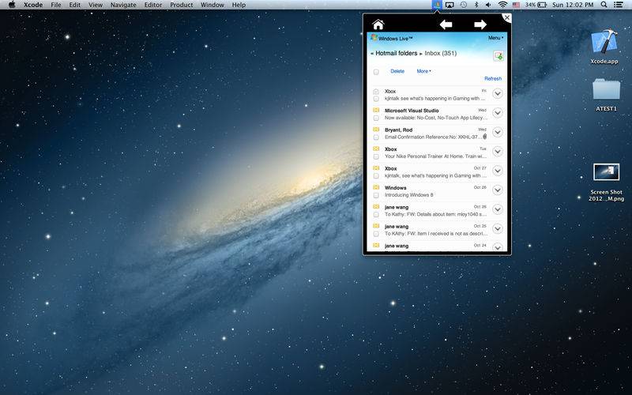Click the attachment paperclip on Bryant, Rod email
This screenshot has height=395, width=632.
[485, 137]
